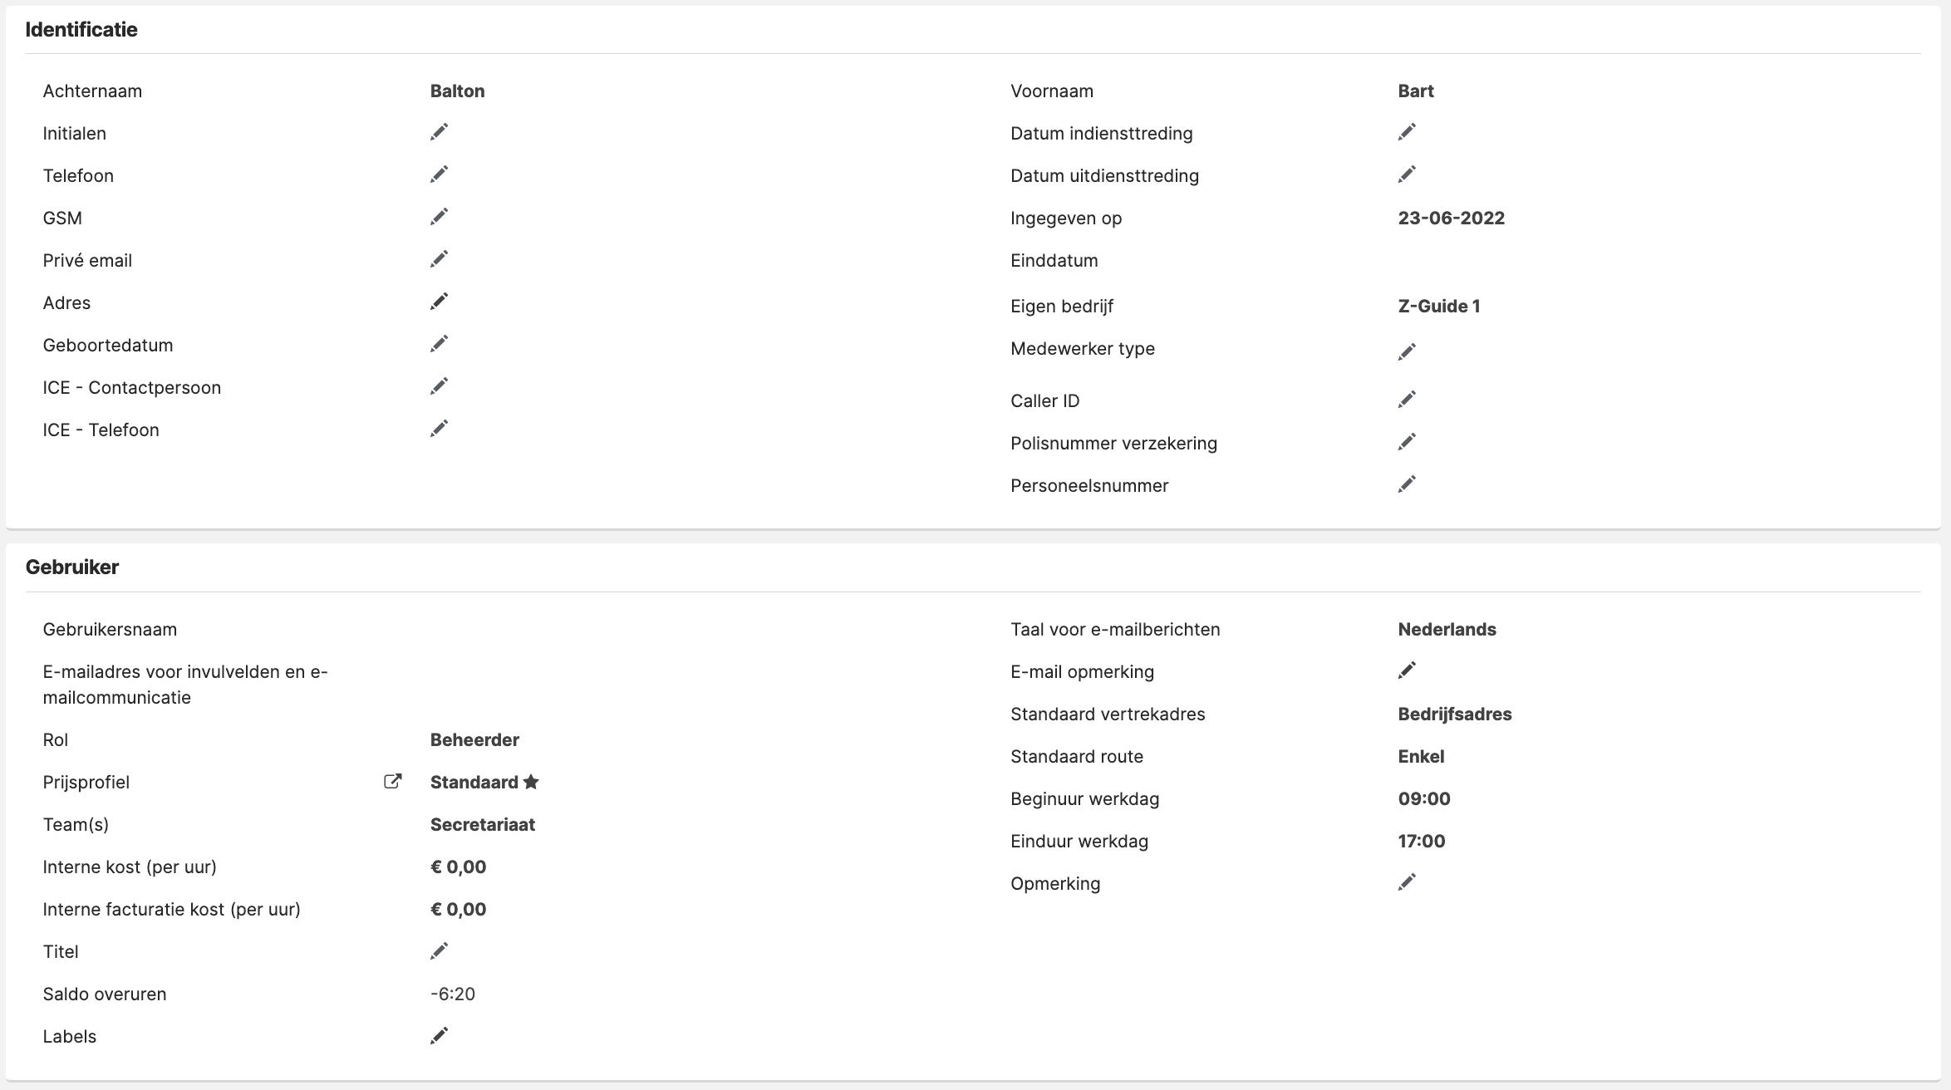Edit Personeelsnummer pencil icon
The height and width of the screenshot is (1090, 1951).
coord(1407,484)
